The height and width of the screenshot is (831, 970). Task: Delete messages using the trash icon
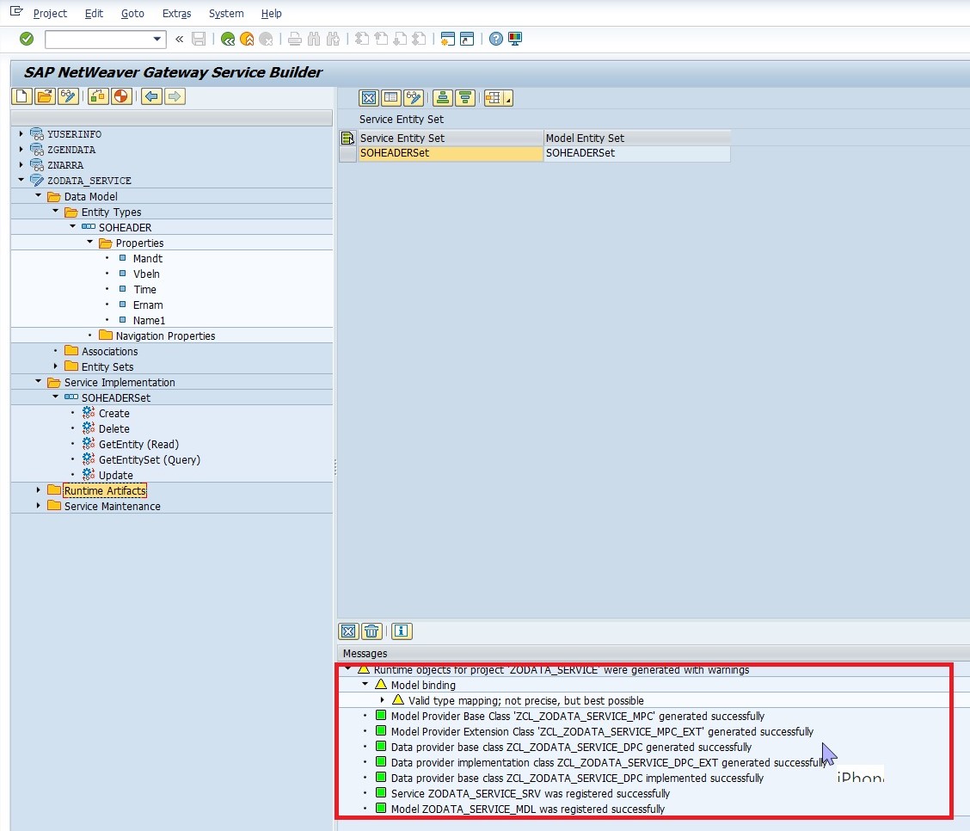click(x=371, y=631)
